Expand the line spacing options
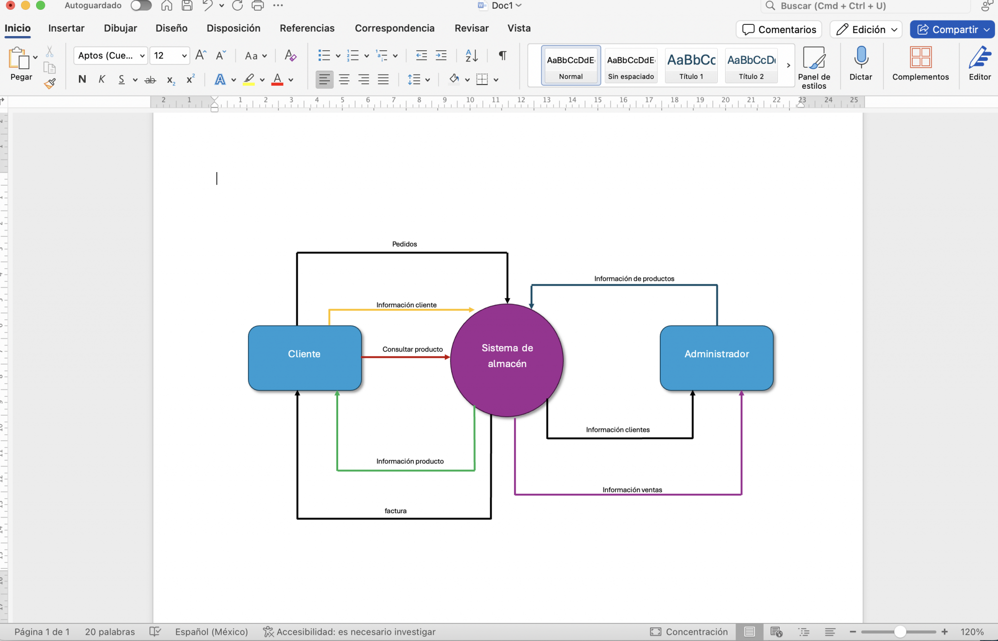 point(427,79)
